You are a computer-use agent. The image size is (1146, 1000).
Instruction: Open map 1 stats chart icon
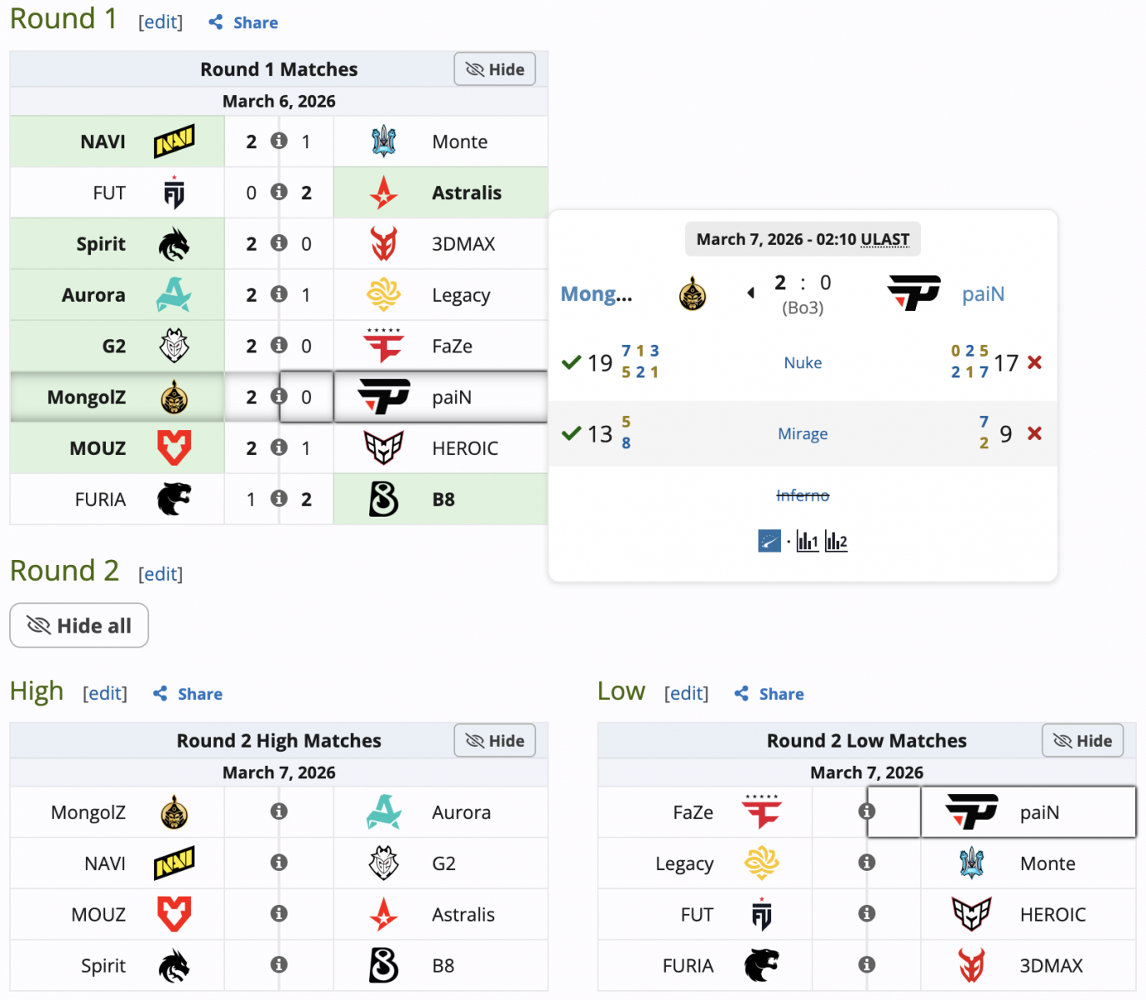[x=807, y=542]
